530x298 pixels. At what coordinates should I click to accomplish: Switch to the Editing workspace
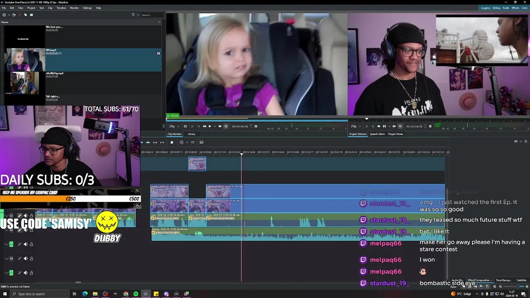click(496, 8)
